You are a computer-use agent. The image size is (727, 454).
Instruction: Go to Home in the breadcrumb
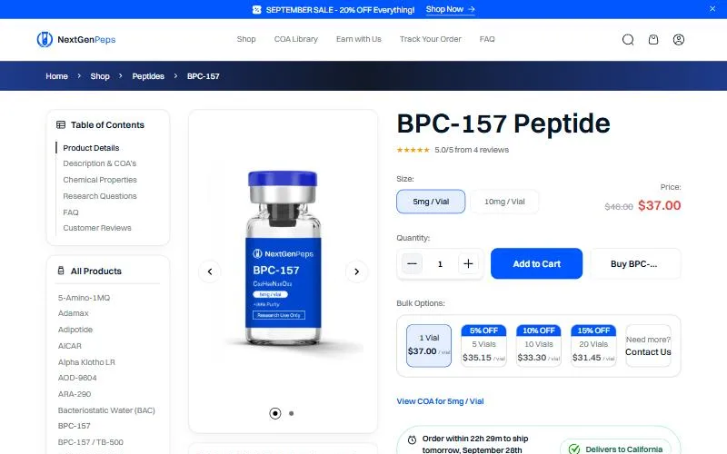[56, 76]
